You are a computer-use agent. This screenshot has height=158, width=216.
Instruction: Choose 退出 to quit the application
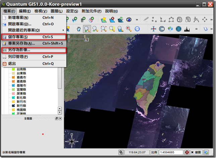(34, 64)
